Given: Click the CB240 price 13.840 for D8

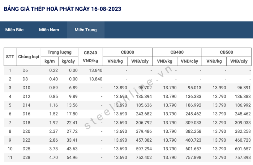Looking at the screenshot, I should click(96, 79).
